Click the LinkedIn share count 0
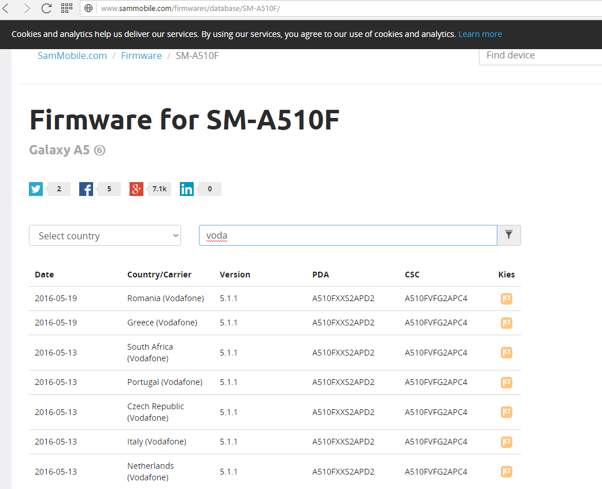The image size is (602, 489). (x=209, y=189)
